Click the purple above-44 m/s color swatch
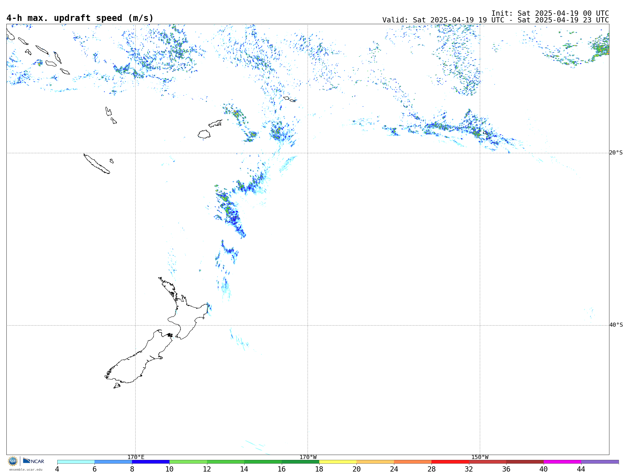Screen dimensions: 628x473 (600, 462)
